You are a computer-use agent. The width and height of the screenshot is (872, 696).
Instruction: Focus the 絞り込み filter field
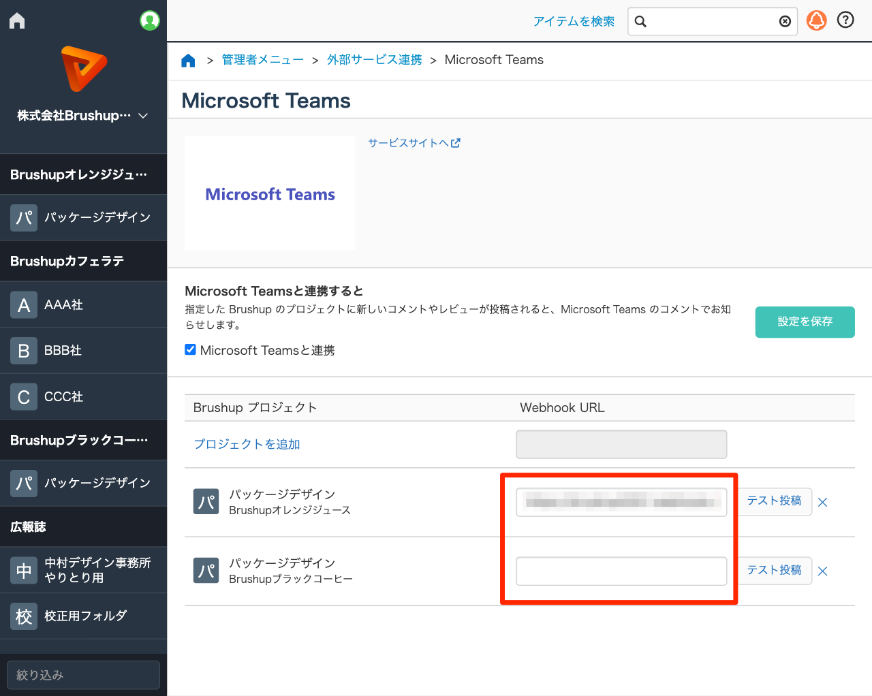[83, 675]
